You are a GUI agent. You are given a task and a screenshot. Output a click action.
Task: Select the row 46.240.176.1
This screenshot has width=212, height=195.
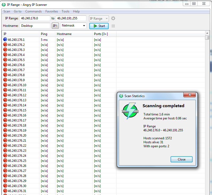[103, 40]
